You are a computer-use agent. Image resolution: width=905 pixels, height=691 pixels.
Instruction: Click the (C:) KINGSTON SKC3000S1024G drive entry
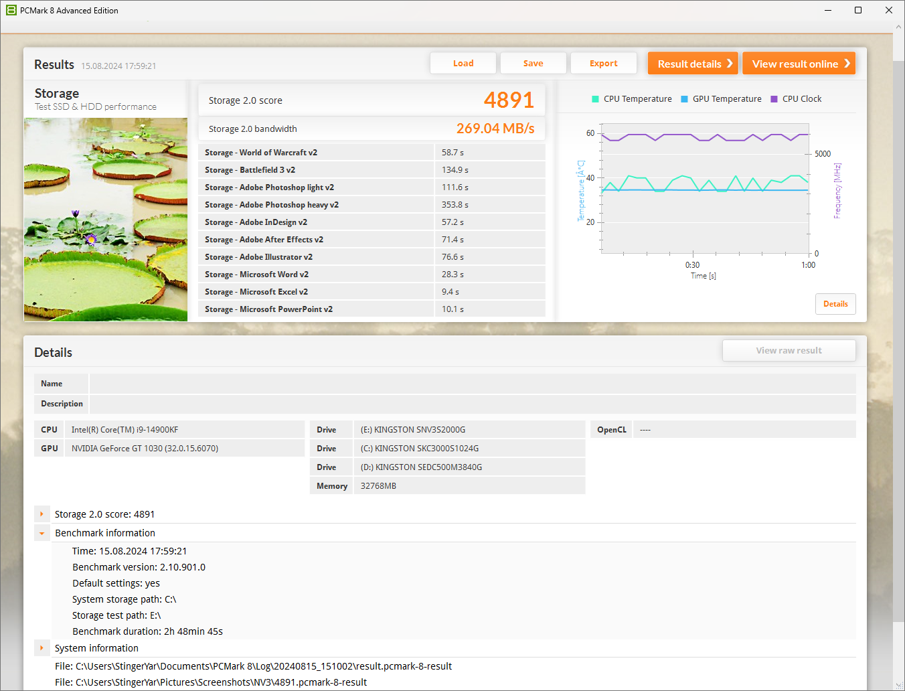click(x=420, y=449)
